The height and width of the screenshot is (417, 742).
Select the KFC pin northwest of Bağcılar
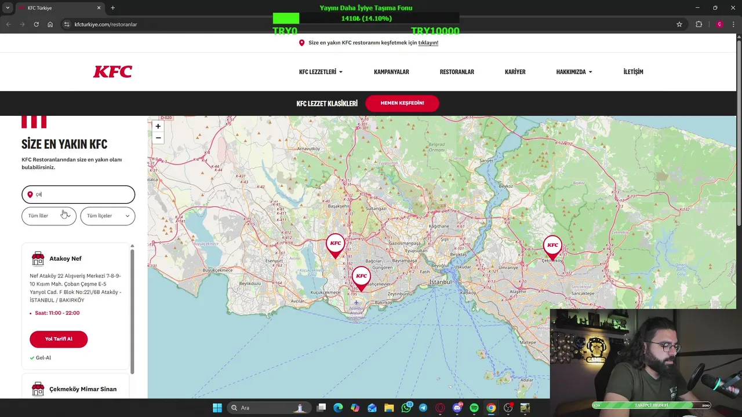pos(335,246)
